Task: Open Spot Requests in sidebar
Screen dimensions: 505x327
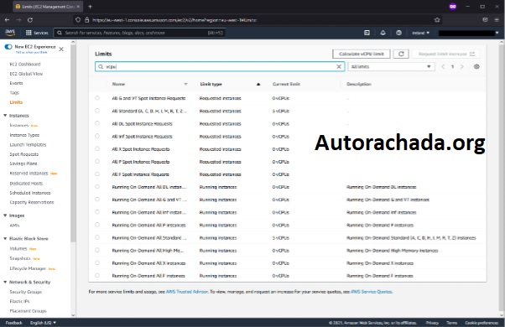Action: pos(23,154)
